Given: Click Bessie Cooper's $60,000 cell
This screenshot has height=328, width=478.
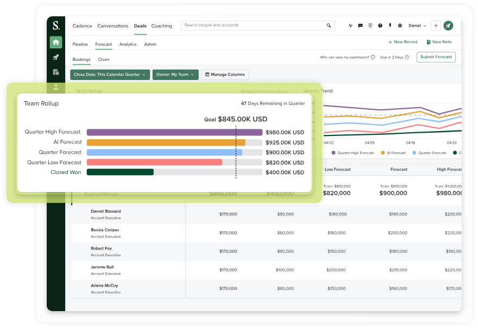Looking at the screenshot, I should [285, 233].
